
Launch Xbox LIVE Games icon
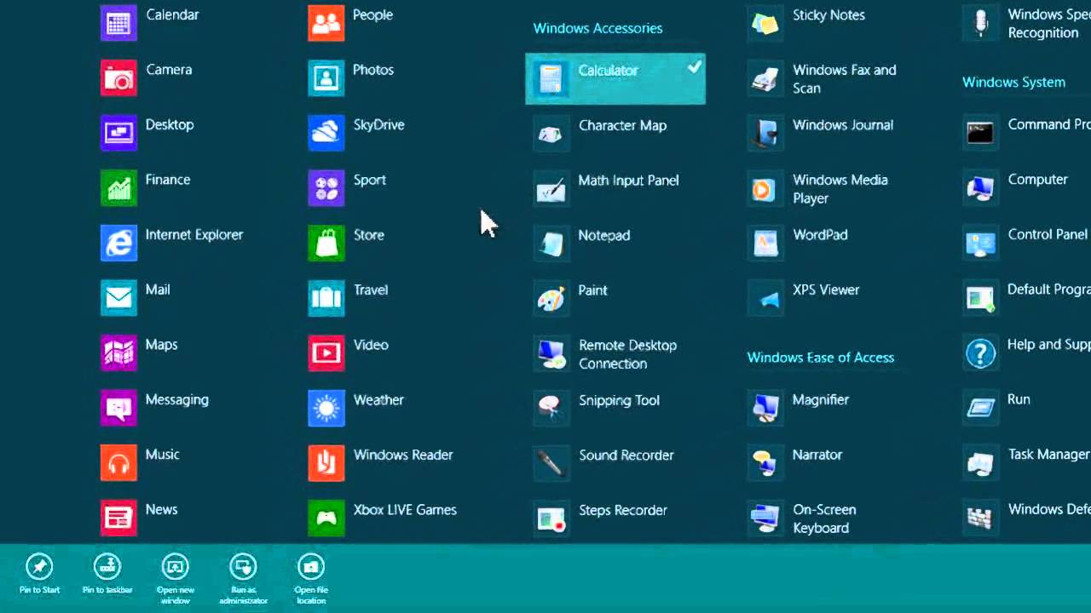[326, 518]
